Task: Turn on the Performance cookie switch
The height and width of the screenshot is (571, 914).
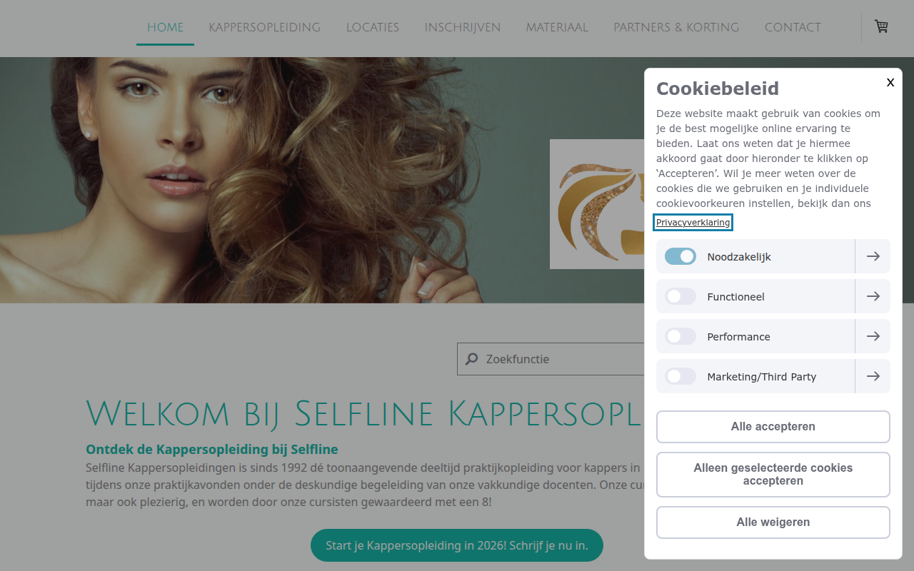Action: click(x=681, y=336)
